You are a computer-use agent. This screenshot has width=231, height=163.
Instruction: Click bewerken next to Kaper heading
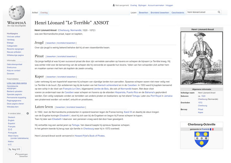coord(51,77)
